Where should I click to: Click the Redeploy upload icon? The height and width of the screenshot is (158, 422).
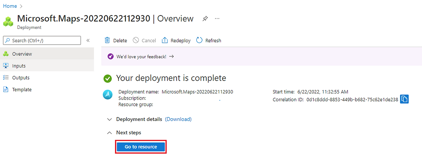coord(164,40)
